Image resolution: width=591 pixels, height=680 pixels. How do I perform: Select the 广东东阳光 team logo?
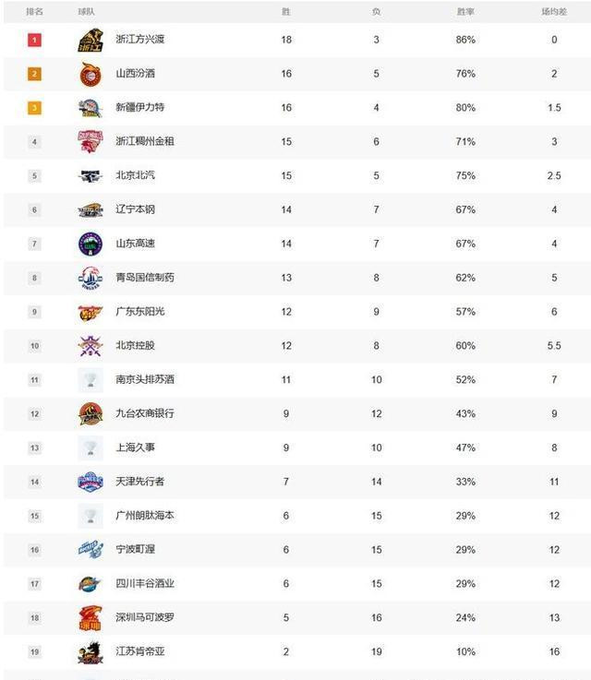click(90, 312)
